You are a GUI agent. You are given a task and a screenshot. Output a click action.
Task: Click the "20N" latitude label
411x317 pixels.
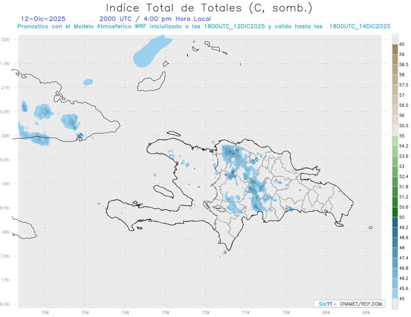(x=5, y=136)
